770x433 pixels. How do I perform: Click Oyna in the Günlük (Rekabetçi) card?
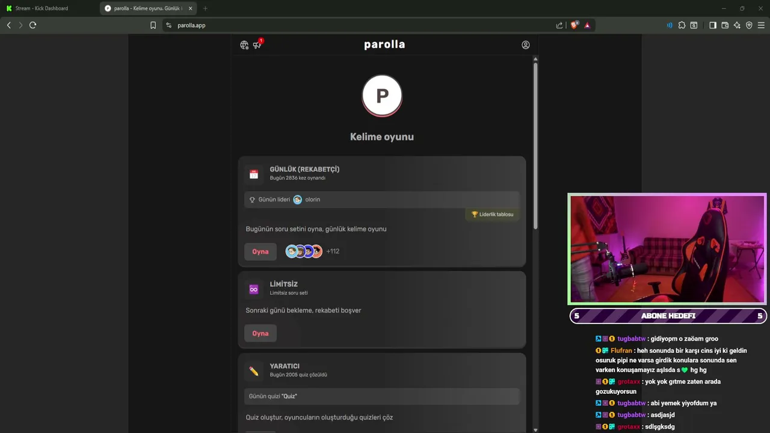click(x=260, y=251)
